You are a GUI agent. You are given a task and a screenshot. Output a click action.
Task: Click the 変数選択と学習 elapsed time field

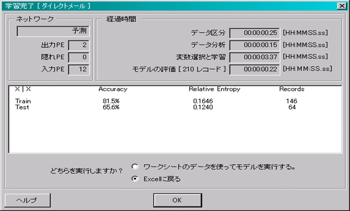point(255,57)
